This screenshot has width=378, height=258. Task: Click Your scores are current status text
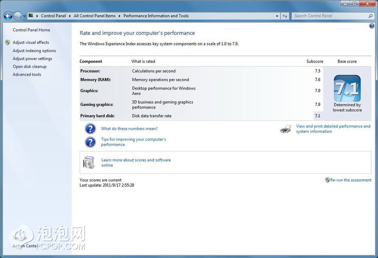(x=101, y=180)
